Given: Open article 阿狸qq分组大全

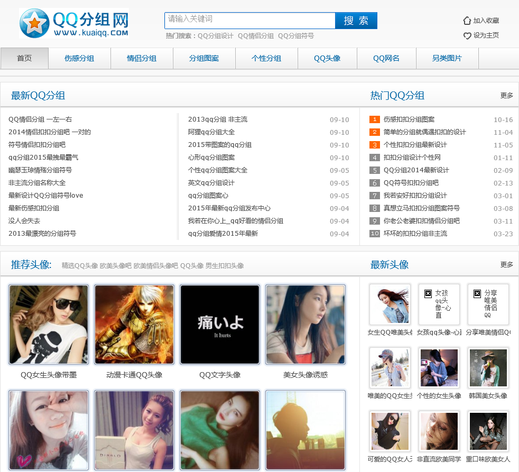Looking at the screenshot, I should point(211,132).
